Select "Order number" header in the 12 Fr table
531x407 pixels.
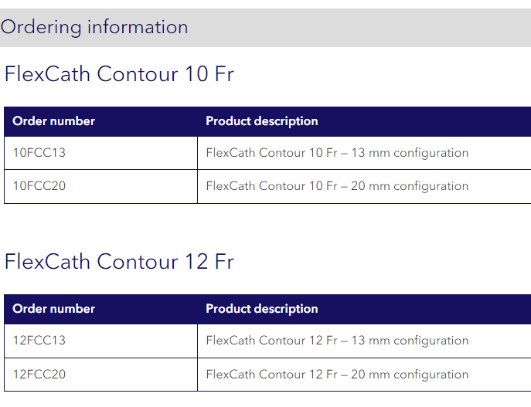(x=54, y=309)
